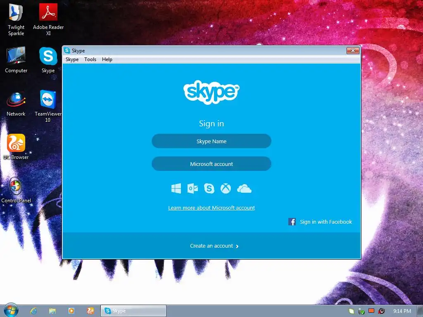Select the UC Browser desktop icon

coord(16,147)
